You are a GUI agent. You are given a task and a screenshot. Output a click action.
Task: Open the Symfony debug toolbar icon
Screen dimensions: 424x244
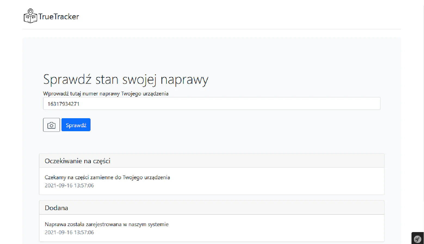coord(417,239)
